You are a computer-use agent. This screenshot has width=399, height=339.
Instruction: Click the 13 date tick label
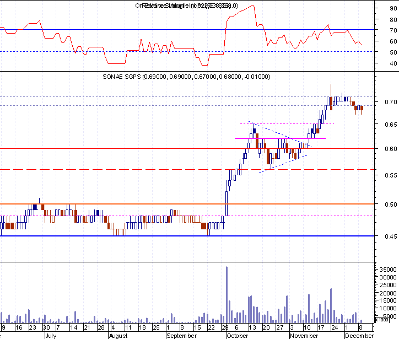coord(252,327)
